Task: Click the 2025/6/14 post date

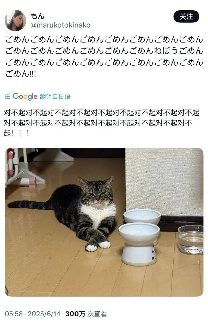Action: tap(44, 314)
